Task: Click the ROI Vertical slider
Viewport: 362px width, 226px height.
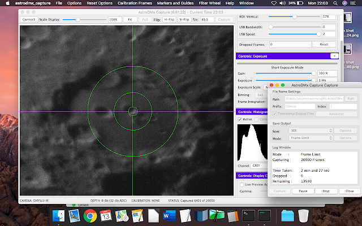Action: click(294, 16)
